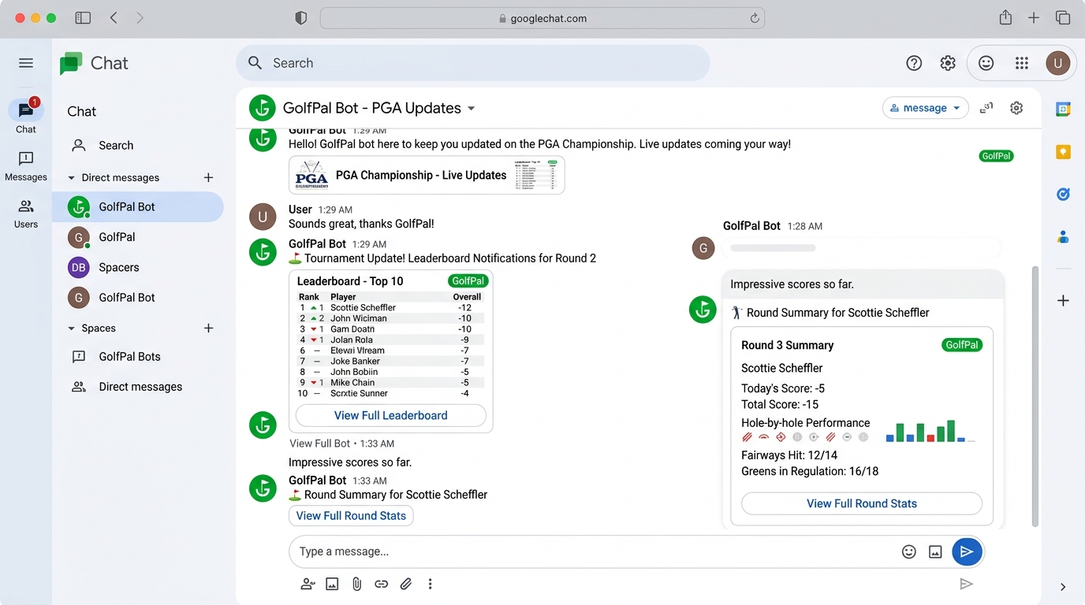Screen dimensions: 1085x605
Task: Click the Type a message field
Action: [x=595, y=552]
